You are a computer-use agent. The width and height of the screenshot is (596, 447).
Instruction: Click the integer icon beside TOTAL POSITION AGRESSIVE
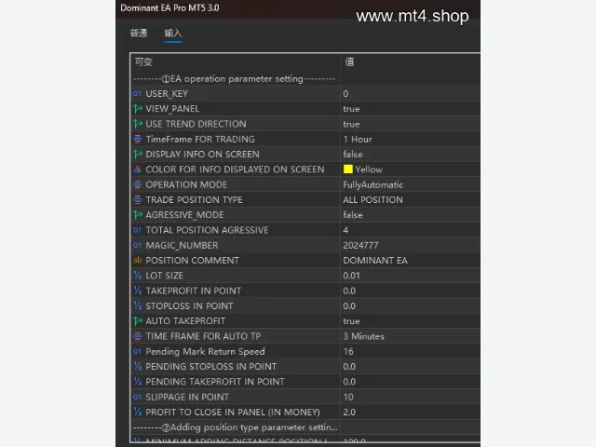point(137,230)
